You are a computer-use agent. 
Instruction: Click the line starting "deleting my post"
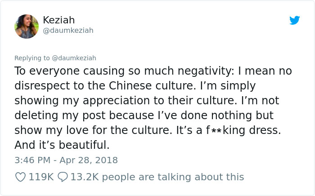[144, 116]
